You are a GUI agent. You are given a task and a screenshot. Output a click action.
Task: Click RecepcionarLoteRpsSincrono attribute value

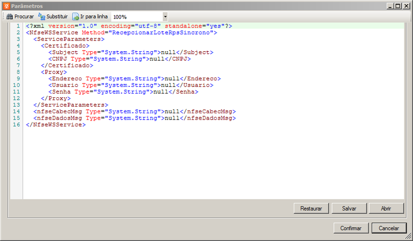click(161, 33)
